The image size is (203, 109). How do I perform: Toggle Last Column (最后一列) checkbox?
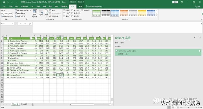72,13
